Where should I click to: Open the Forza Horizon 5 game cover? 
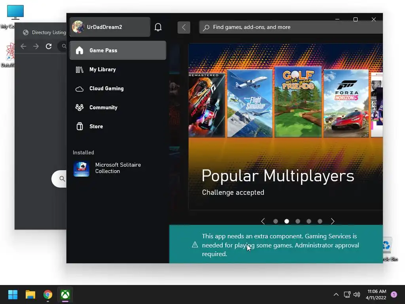click(x=346, y=103)
